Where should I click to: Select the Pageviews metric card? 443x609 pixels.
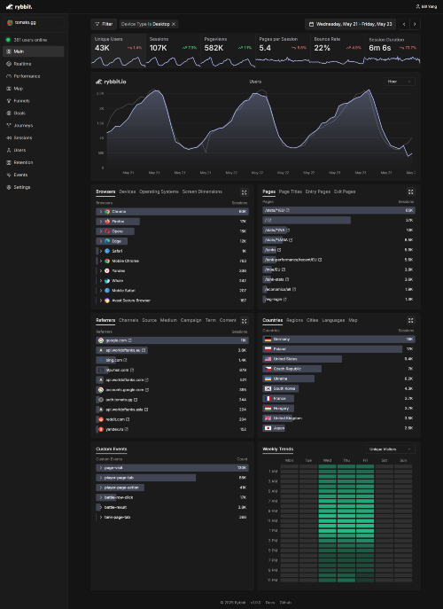point(228,51)
